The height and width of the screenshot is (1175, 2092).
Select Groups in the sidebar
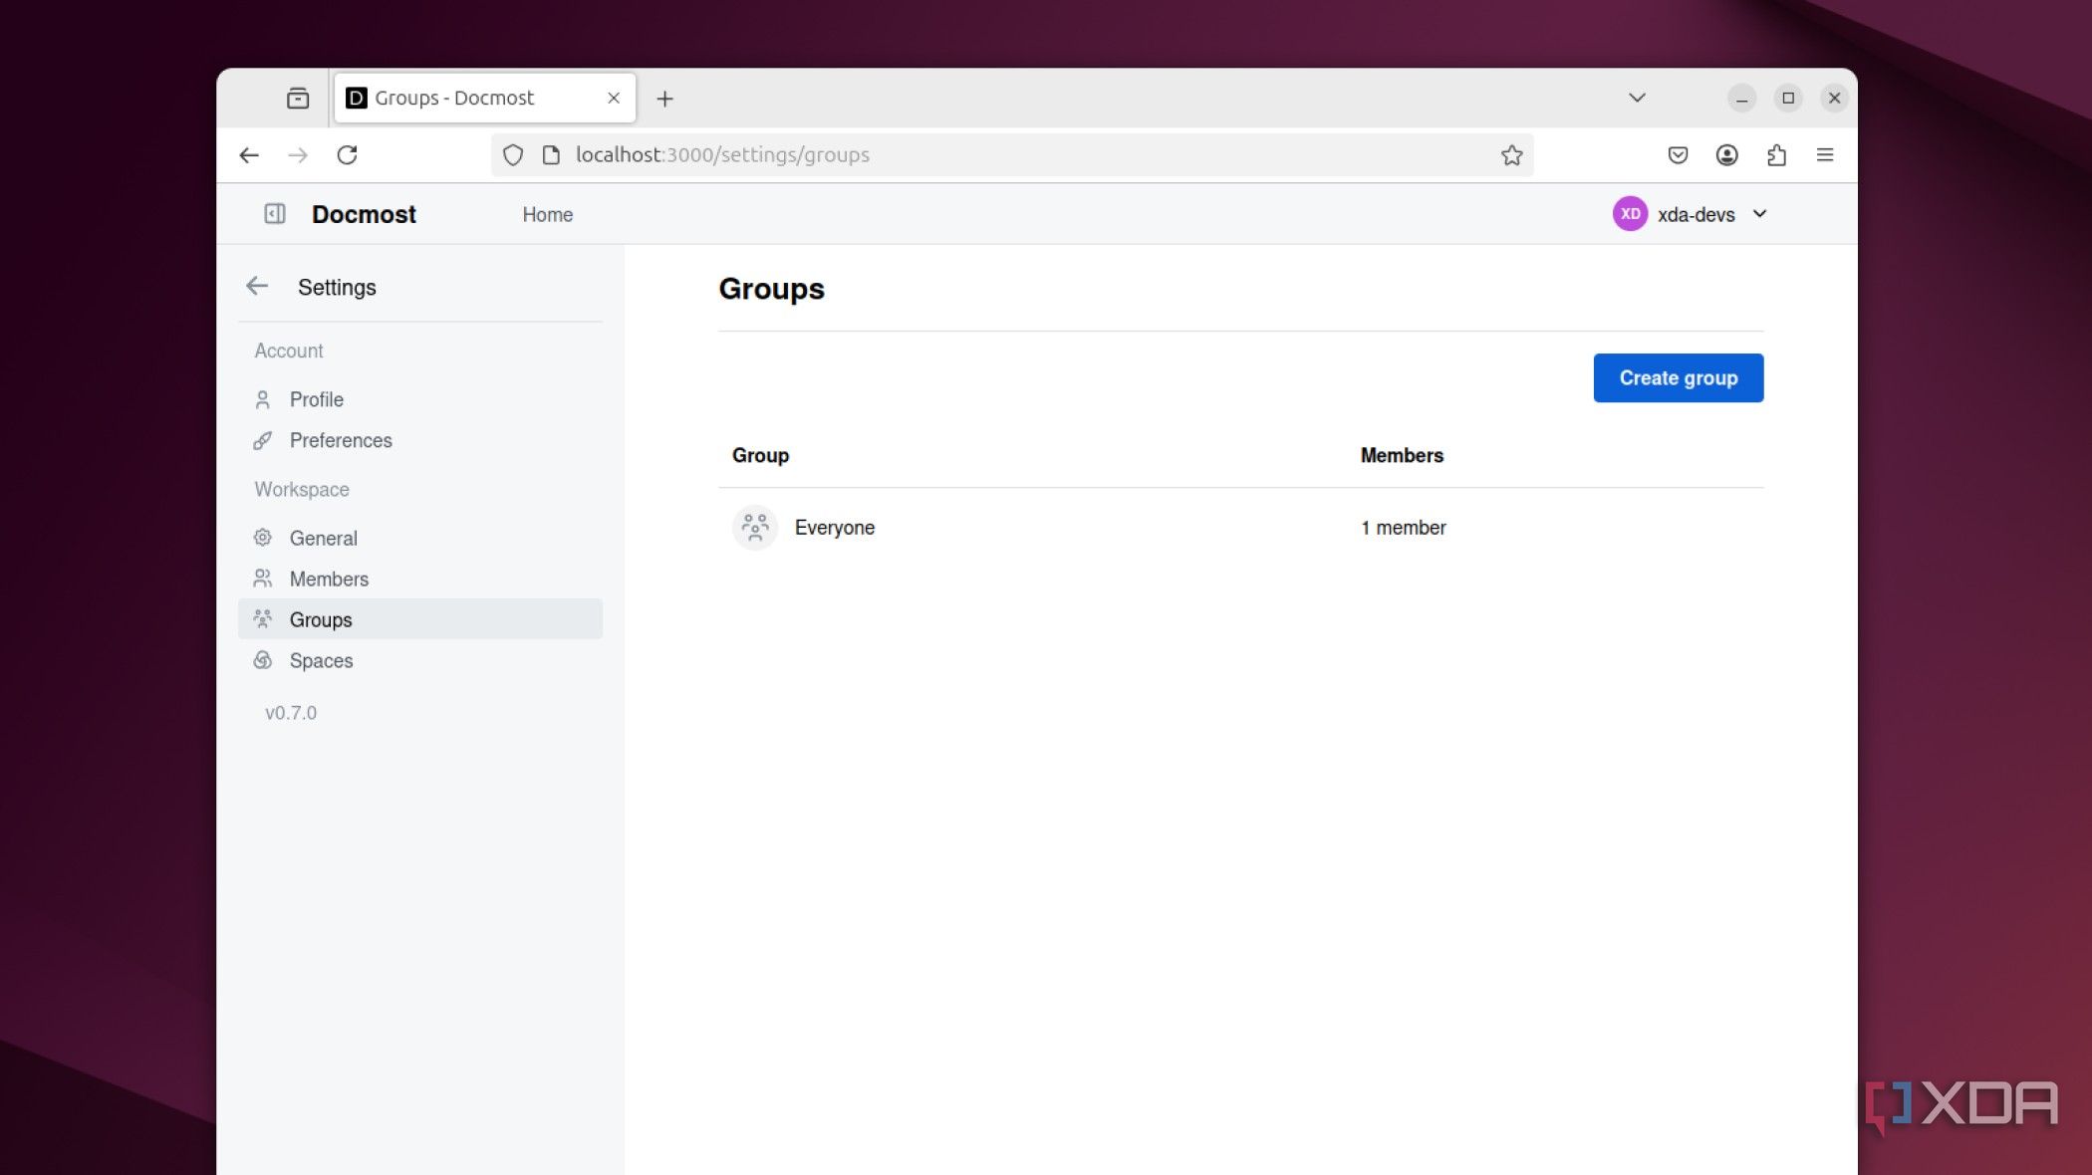[x=420, y=619]
